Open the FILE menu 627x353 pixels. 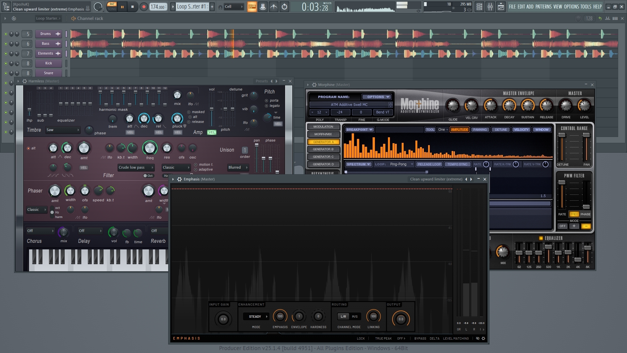click(512, 7)
